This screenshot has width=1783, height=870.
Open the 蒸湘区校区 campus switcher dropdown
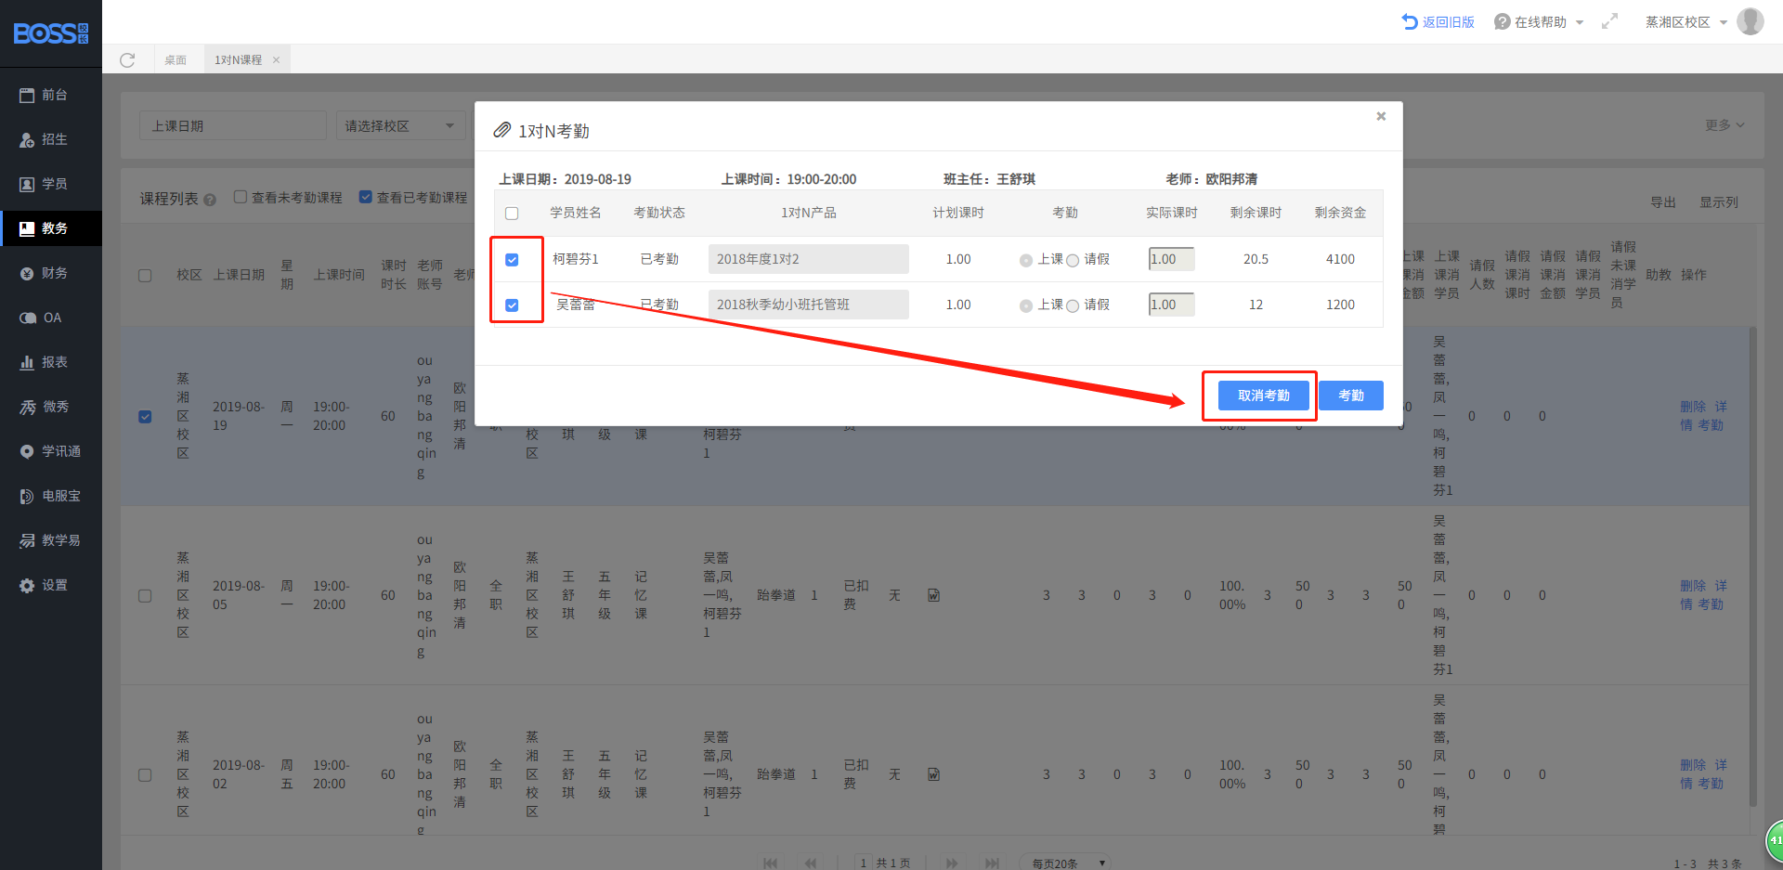[1686, 21]
